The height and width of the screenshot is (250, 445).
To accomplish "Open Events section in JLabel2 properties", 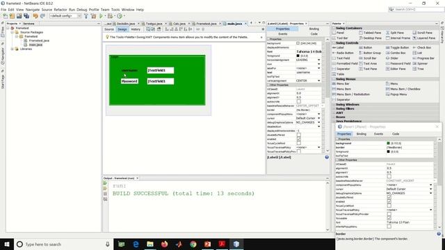I will coord(283,34).
